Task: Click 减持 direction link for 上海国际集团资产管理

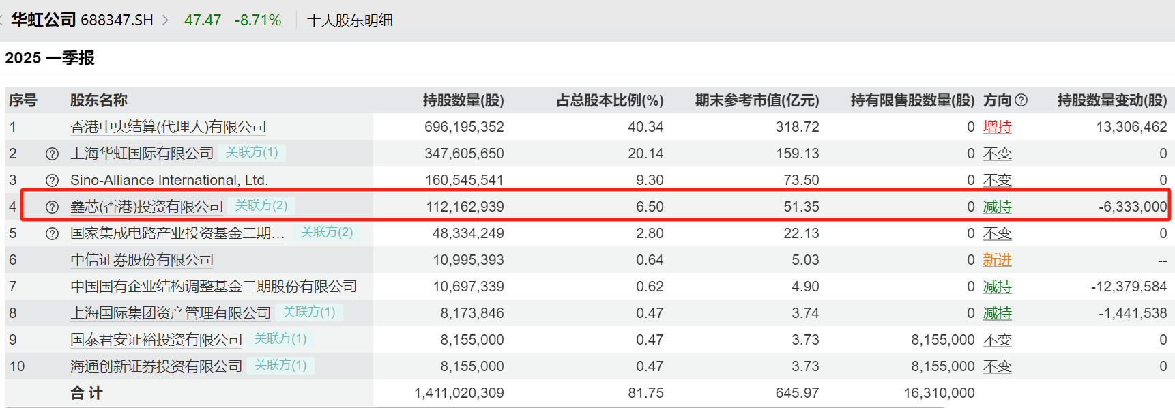Action: 998,313
